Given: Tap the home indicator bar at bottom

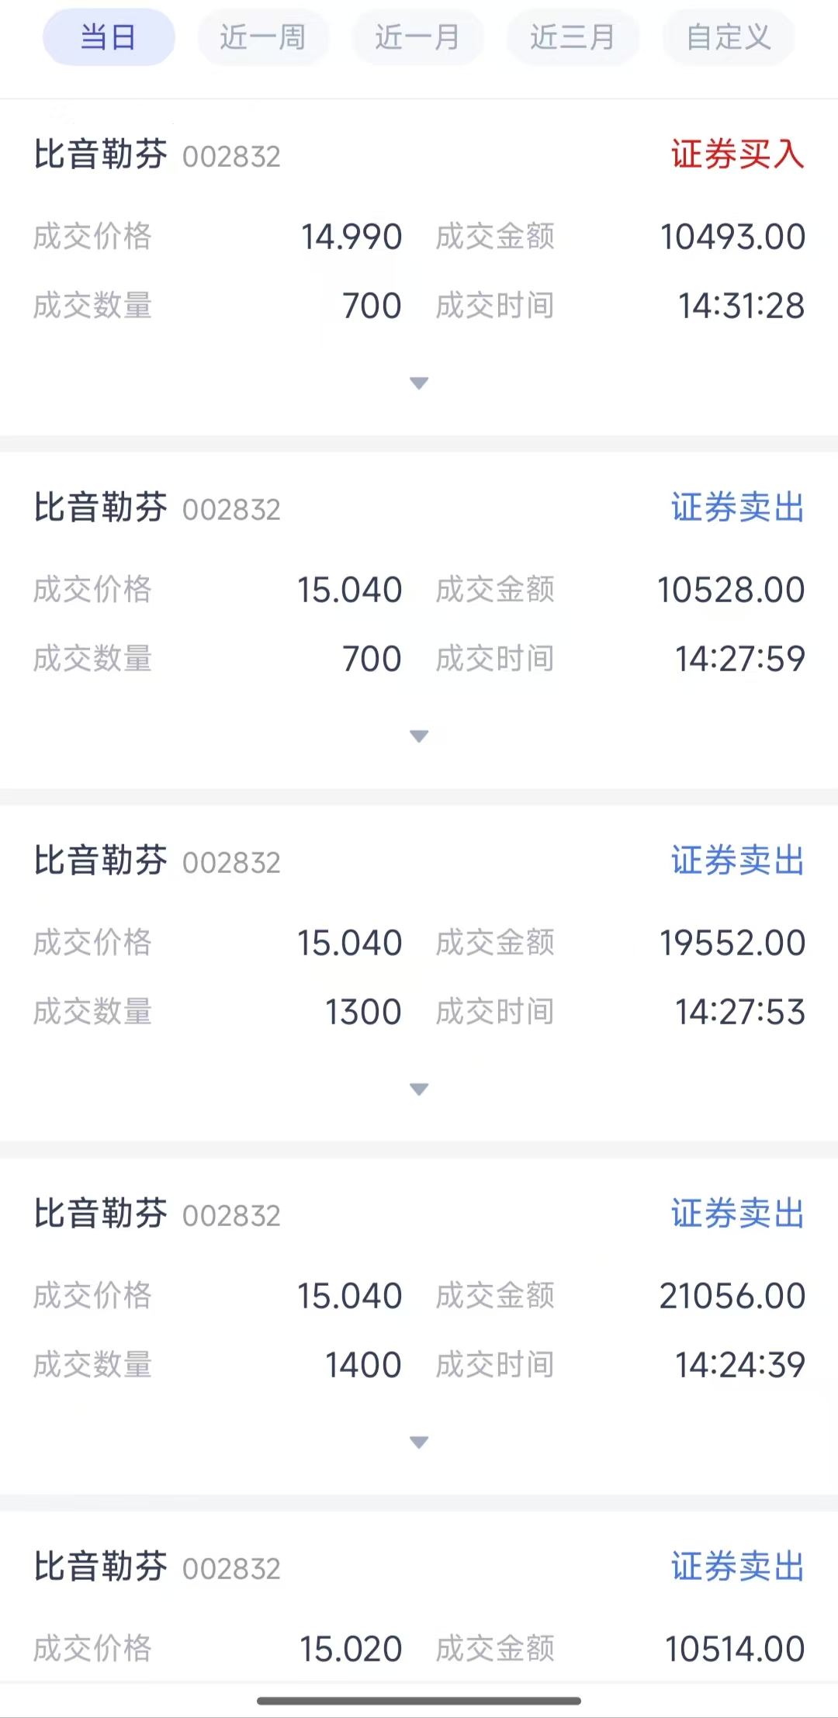Looking at the screenshot, I should point(419,1701).
